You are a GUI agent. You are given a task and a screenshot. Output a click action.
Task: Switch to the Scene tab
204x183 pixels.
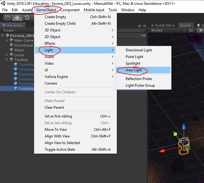coord(185,25)
